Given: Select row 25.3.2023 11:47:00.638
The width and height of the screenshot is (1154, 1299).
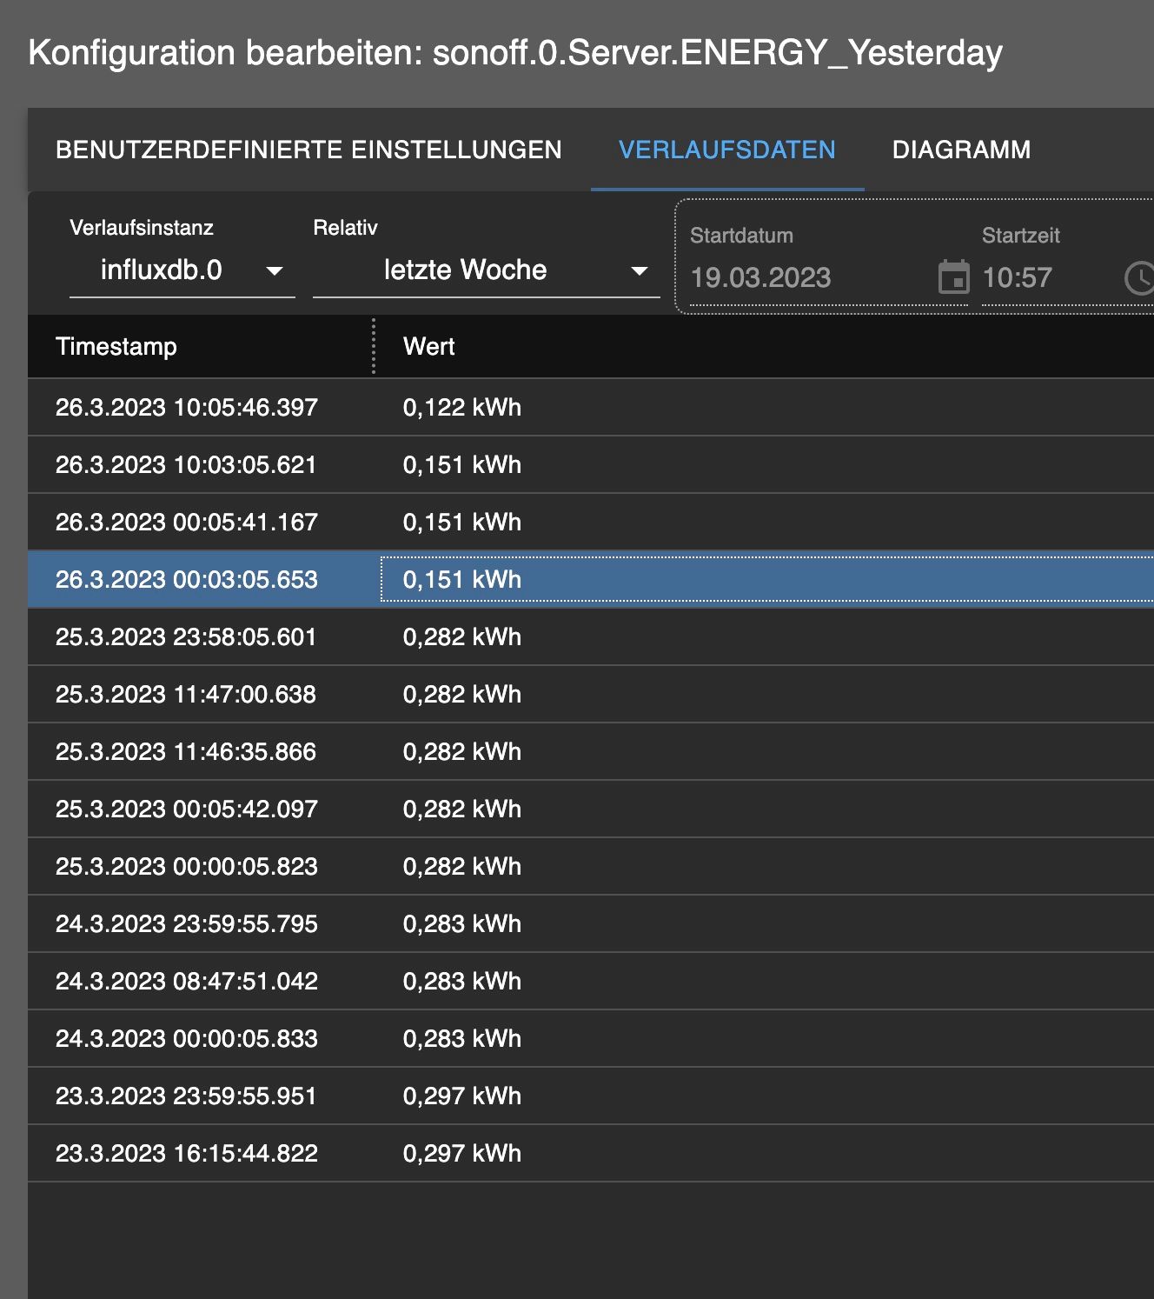Looking at the screenshot, I should click(591, 694).
